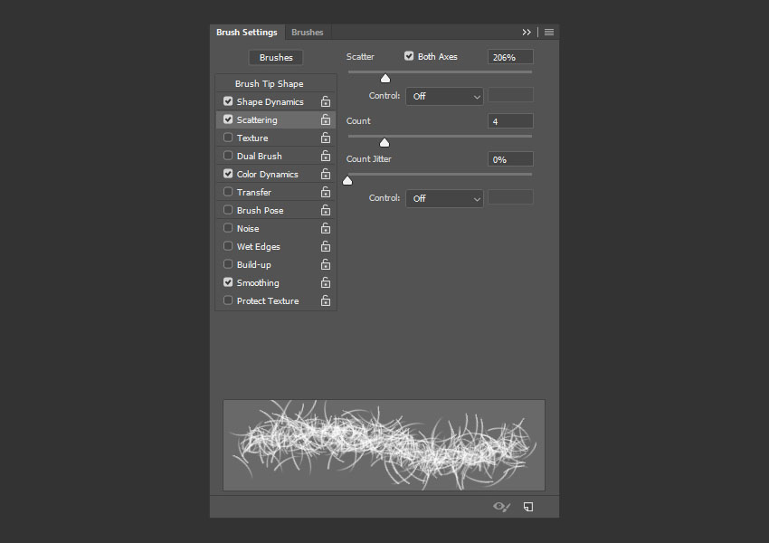Click the Scatter slider handle

click(385, 79)
